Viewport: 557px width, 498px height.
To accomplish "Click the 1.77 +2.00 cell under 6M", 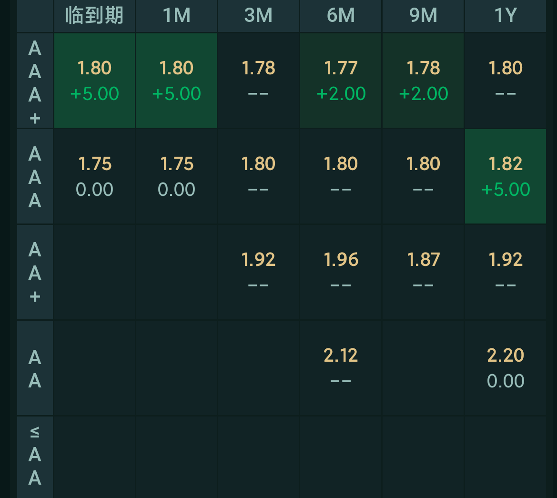I will [340, 80].
